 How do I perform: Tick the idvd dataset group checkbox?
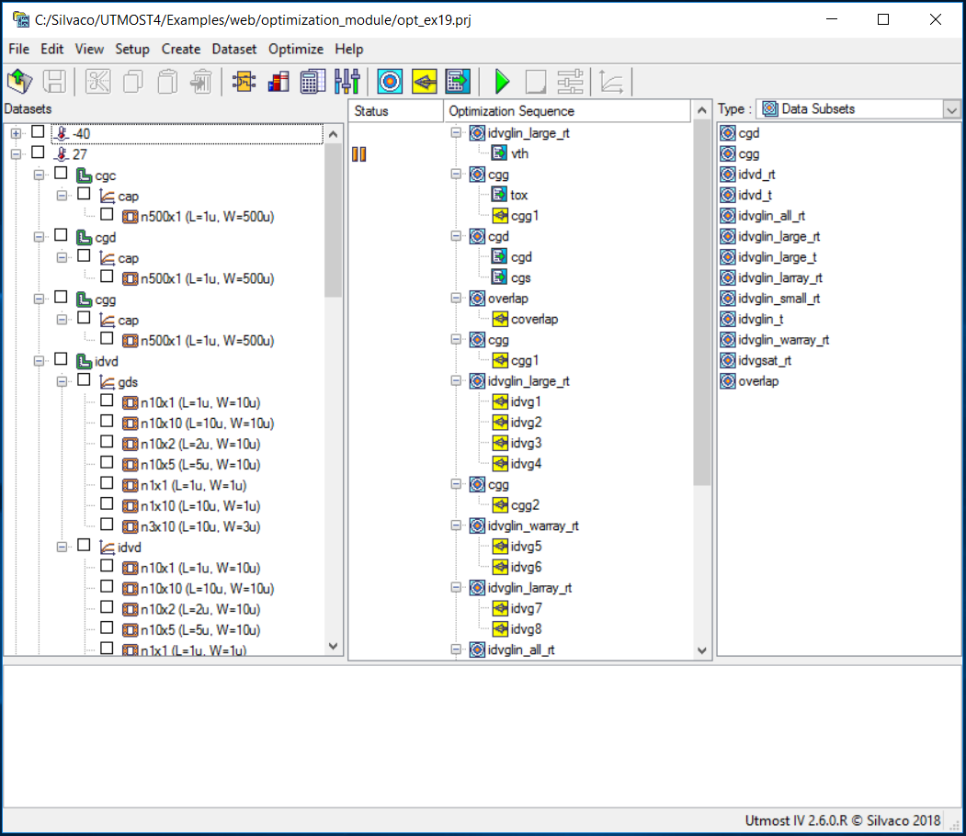[61, 359]
